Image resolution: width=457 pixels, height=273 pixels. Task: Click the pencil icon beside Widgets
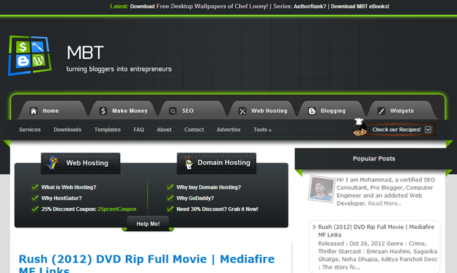(x=382, y=111)
